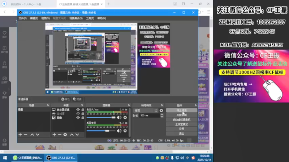Open 视图(V) menu in OBS
This screenshot has width=289, height=162.
click(x=46, y=18)
